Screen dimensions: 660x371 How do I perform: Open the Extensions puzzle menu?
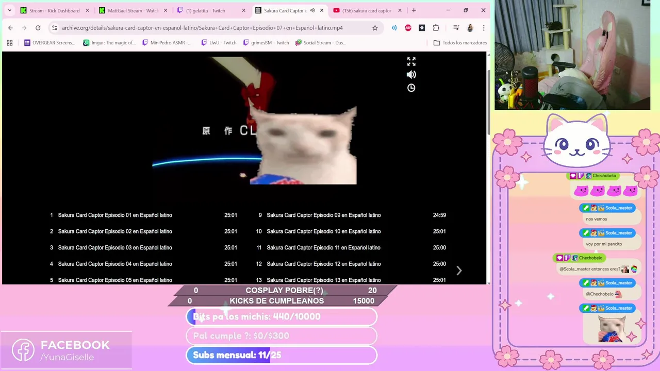436,28
